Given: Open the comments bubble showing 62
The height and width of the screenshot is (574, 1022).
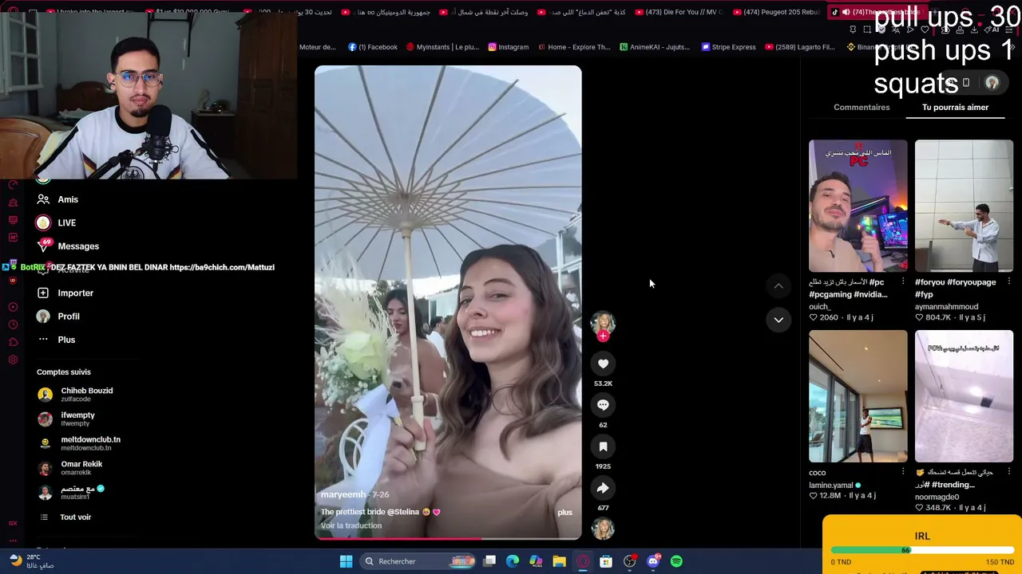Looking at the screenshot, I should [x=603, y=405].
